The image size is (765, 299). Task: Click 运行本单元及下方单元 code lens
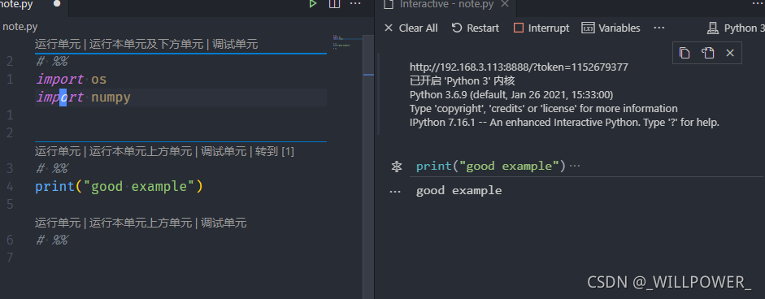coord(146,45)
